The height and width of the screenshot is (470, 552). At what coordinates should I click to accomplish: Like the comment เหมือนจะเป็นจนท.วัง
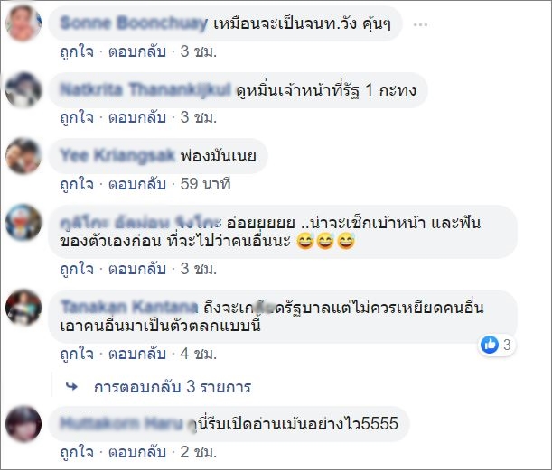(x=77, y=51)
